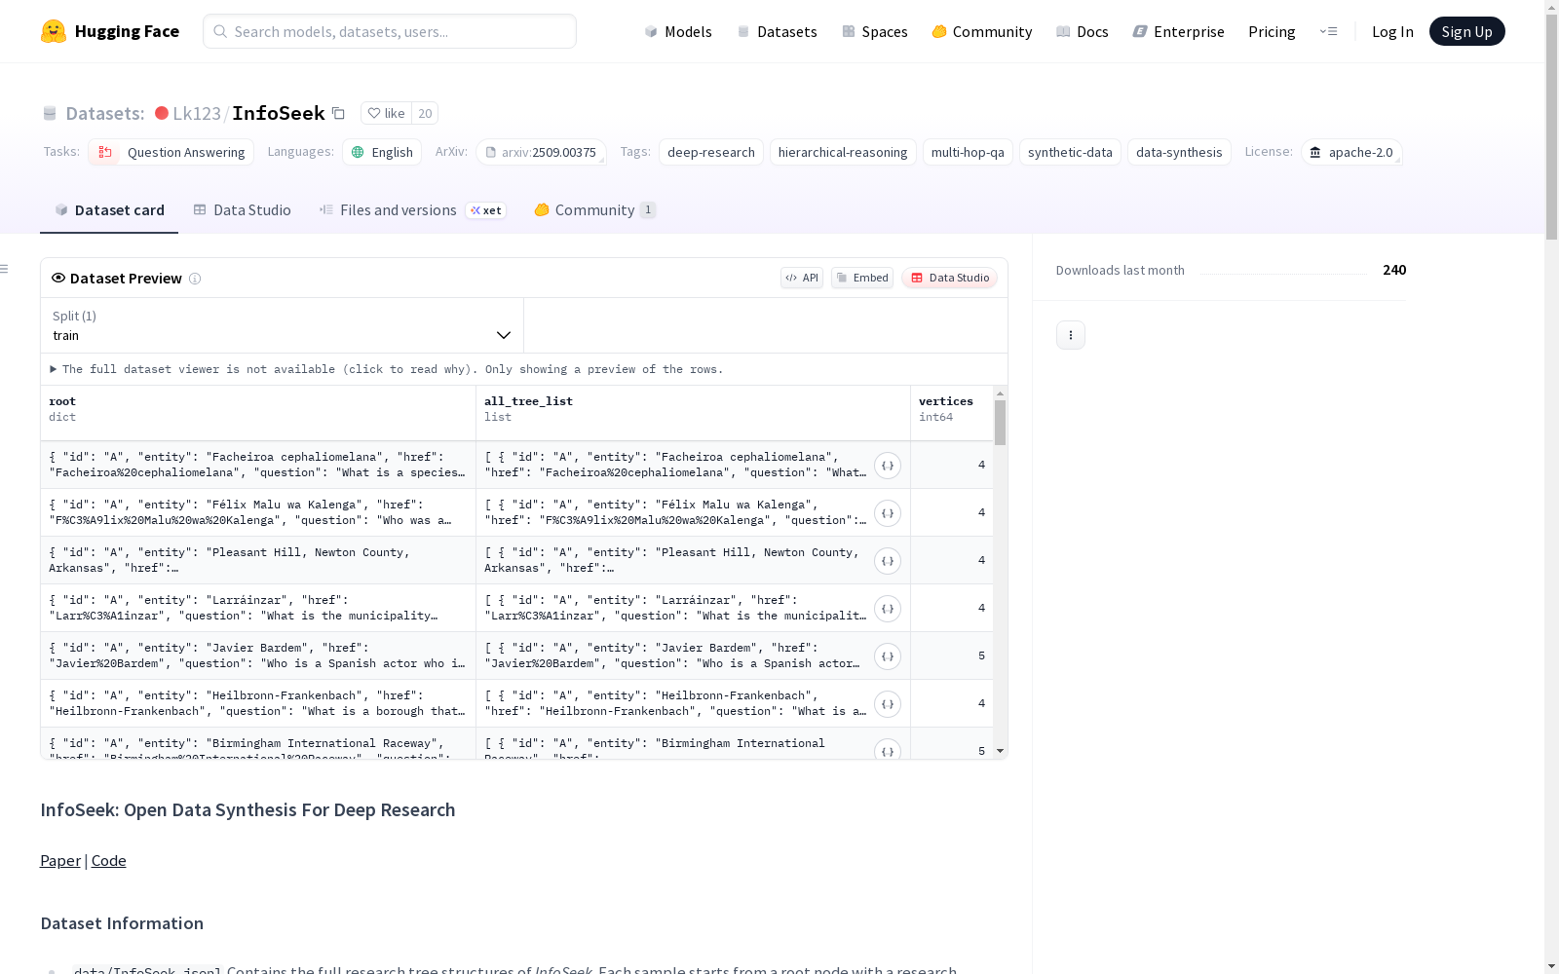Click the dataset table vertical scrollbar thumb

point(1000,423)
